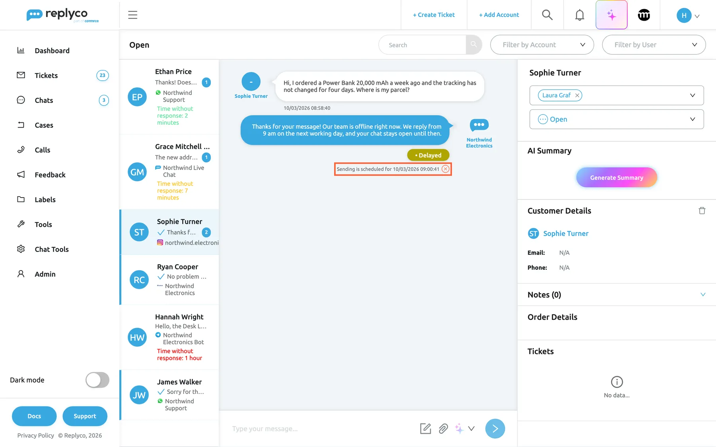This screenshot has height=447, width=716.
Task: Click Create Ticket
Action: pyautogui.click(x=434, y=15)
